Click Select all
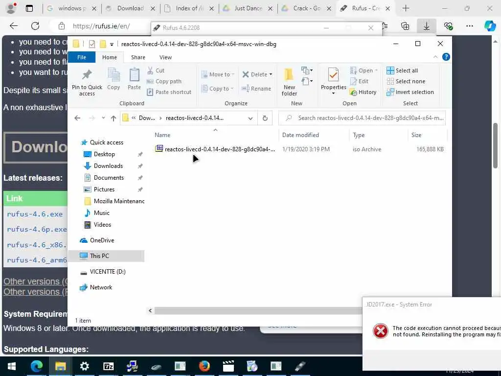Image resolution: width=501 pixels, height=376 pixels. tap(402, 70)
